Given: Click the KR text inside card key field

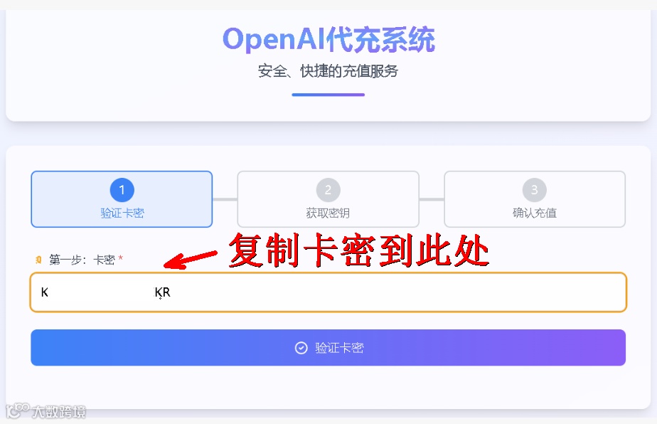Looking at the screenshot, I should pos(163,292).
